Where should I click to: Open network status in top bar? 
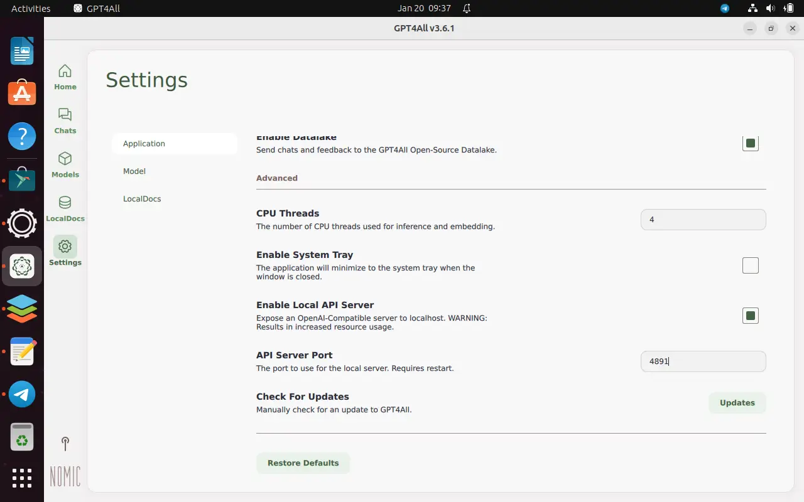click(752, 9)
